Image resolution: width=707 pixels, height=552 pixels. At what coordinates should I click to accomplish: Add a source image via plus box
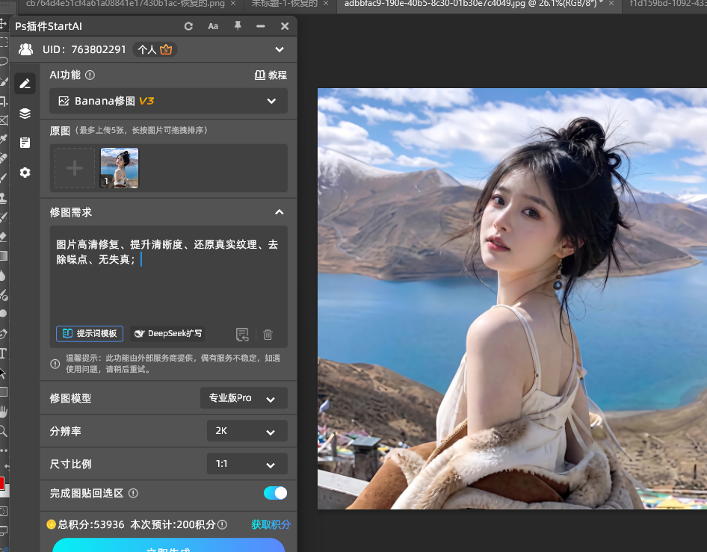coord(75,168)
